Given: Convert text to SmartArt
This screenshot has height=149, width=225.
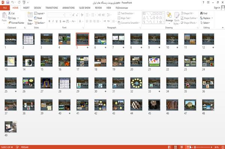Looking at the screenshot, I should 129,23.
